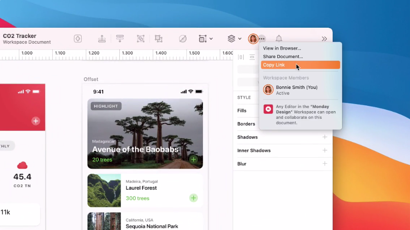Click the '20 trees' text

coord(102,160)
